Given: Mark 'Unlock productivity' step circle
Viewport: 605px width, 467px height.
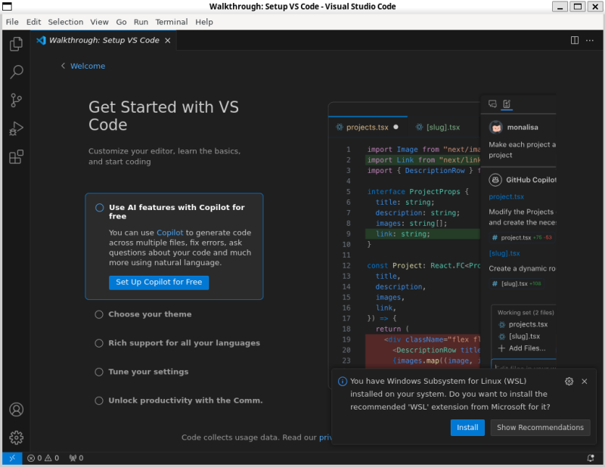Looking at the screenshot, I should click(x=99, y=401).
